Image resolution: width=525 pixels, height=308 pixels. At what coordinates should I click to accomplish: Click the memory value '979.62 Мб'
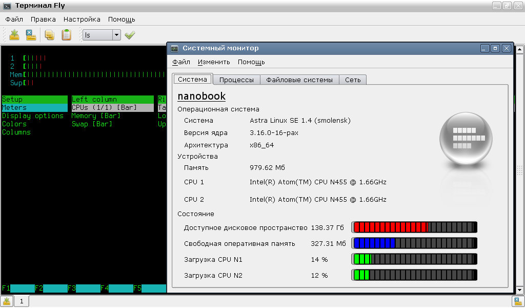(x=267, y=167)
